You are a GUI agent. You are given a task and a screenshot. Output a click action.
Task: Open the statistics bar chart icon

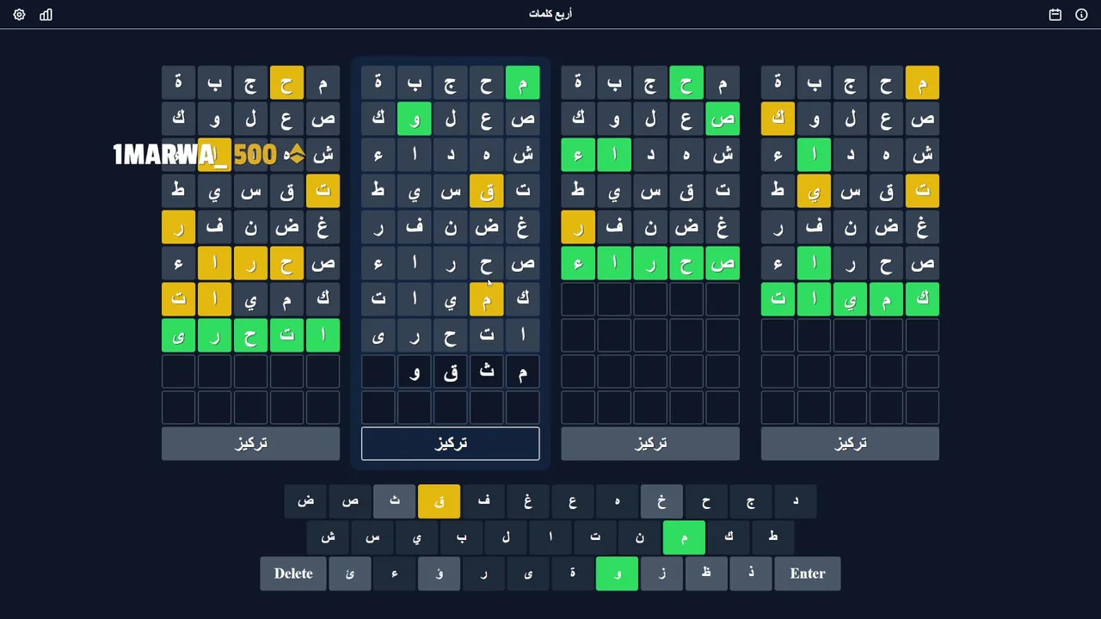[x=46, y=15]
